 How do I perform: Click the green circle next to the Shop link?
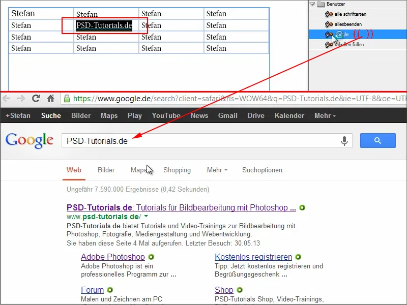(x=239, y=290)
